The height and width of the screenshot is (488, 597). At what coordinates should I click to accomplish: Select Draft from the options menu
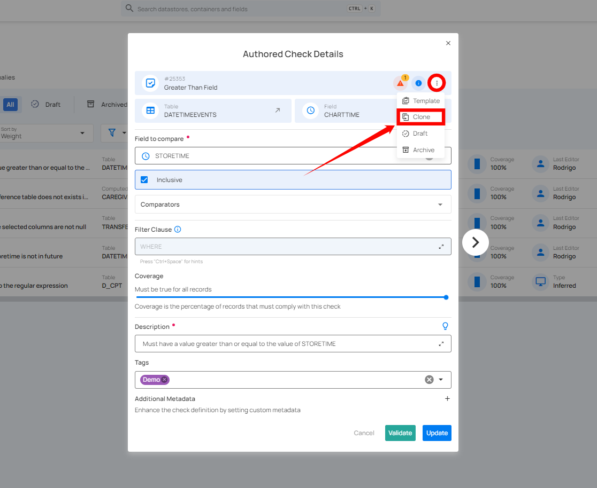click(420, 133)
